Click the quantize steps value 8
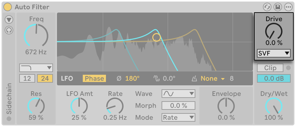296x127 pixels. point(232,79)
